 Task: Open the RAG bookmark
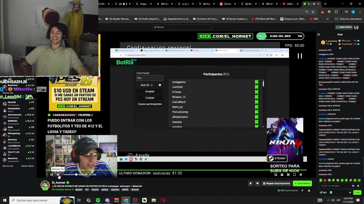(x=314, y=19)
